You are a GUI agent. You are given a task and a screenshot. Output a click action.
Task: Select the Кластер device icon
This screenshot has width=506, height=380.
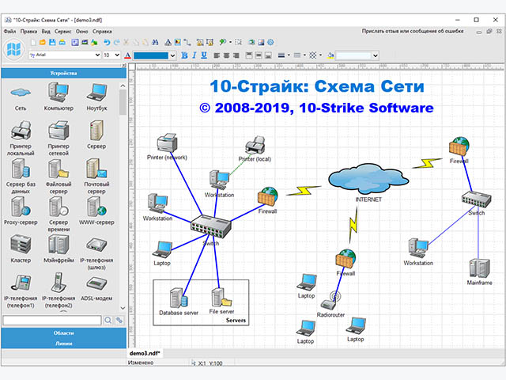(21, 245)
